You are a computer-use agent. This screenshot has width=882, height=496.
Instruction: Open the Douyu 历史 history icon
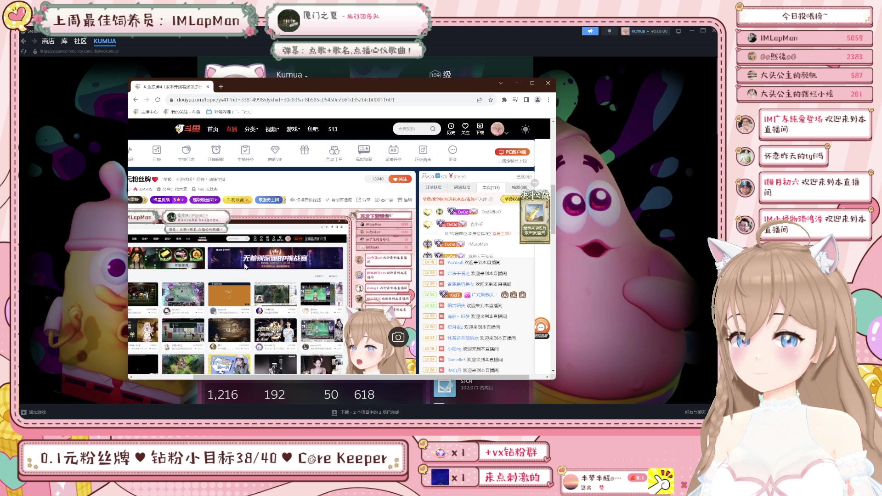tap(451, 129)
